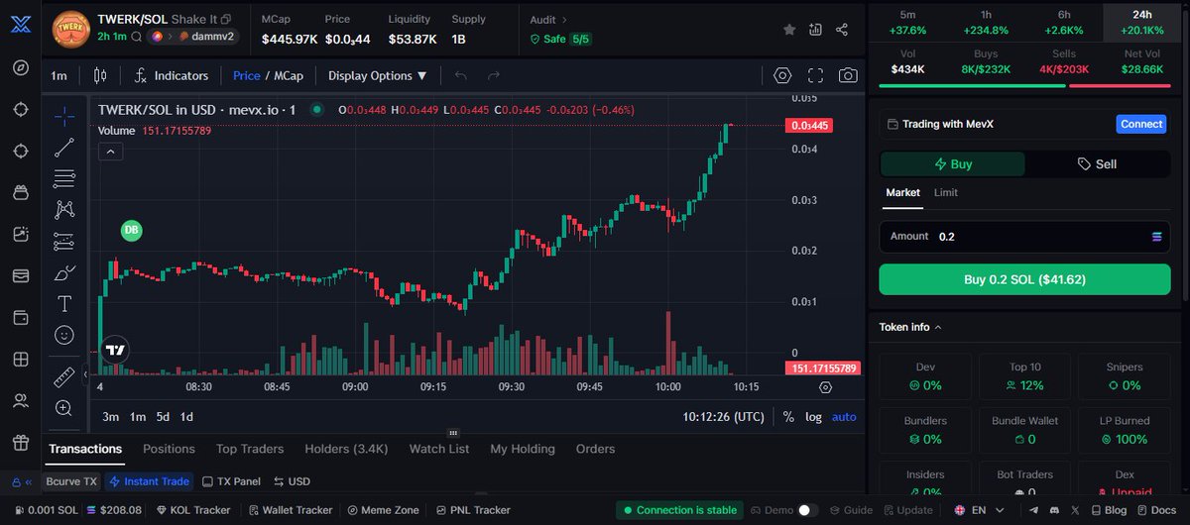This screenshot has height=525, width=1190.
Task: Open the Top Traders tab
Action: pos(250,449)
